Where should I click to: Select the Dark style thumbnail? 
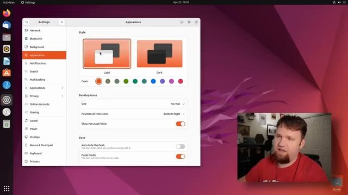[x=159, y=54]
